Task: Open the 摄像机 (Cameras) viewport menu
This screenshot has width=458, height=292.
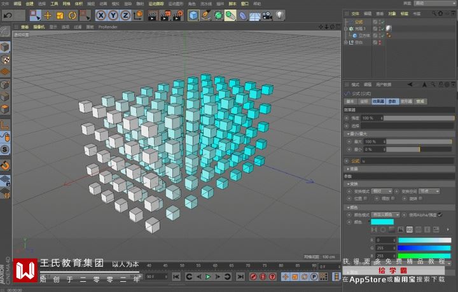Action: [x=39, y=27]
